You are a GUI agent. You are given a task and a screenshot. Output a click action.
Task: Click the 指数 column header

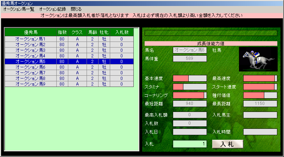(x=62, y=32)
